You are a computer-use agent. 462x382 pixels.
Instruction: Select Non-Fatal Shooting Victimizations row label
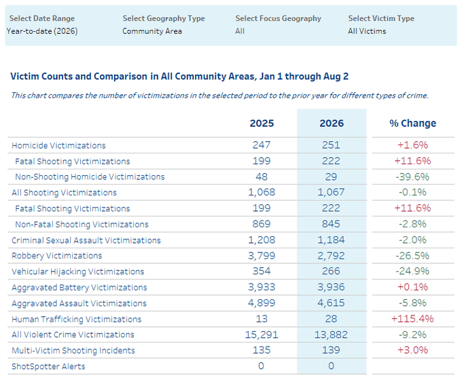click(82, 225)
